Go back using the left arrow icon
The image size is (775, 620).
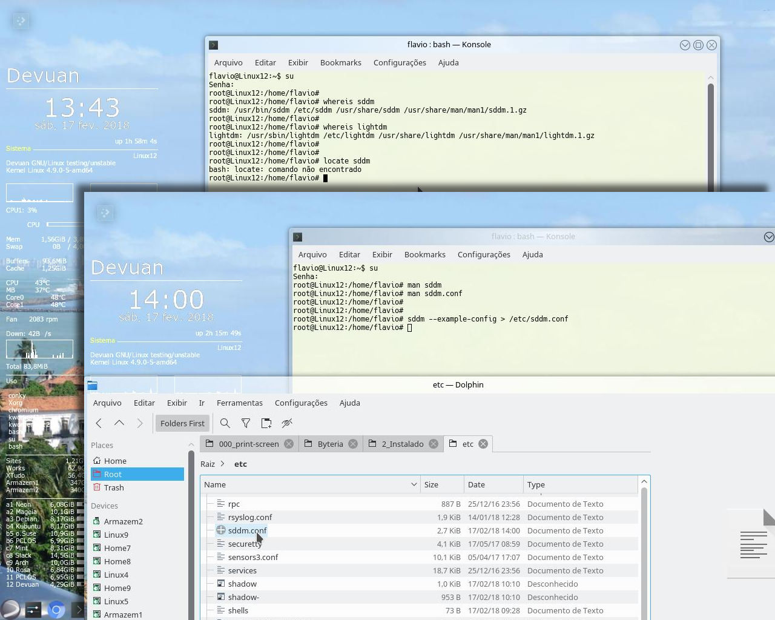(x=99, y=423)
